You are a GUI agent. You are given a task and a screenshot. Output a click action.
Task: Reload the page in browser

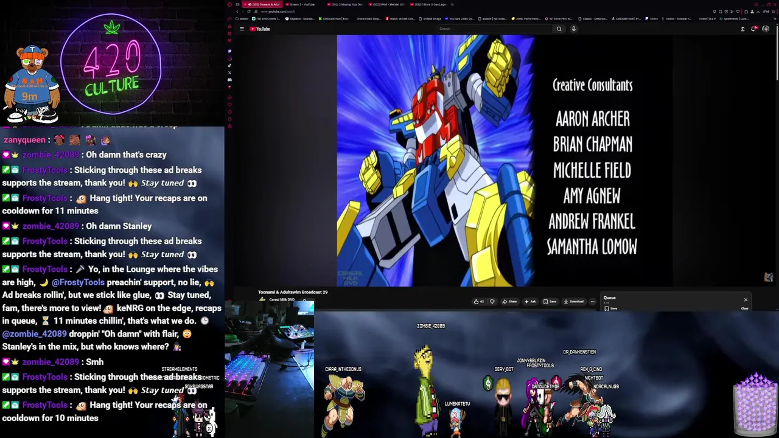click(x=249, y=12)
